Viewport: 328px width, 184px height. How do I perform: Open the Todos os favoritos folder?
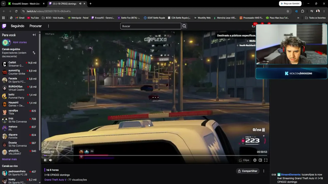click(x=315, y=18)
